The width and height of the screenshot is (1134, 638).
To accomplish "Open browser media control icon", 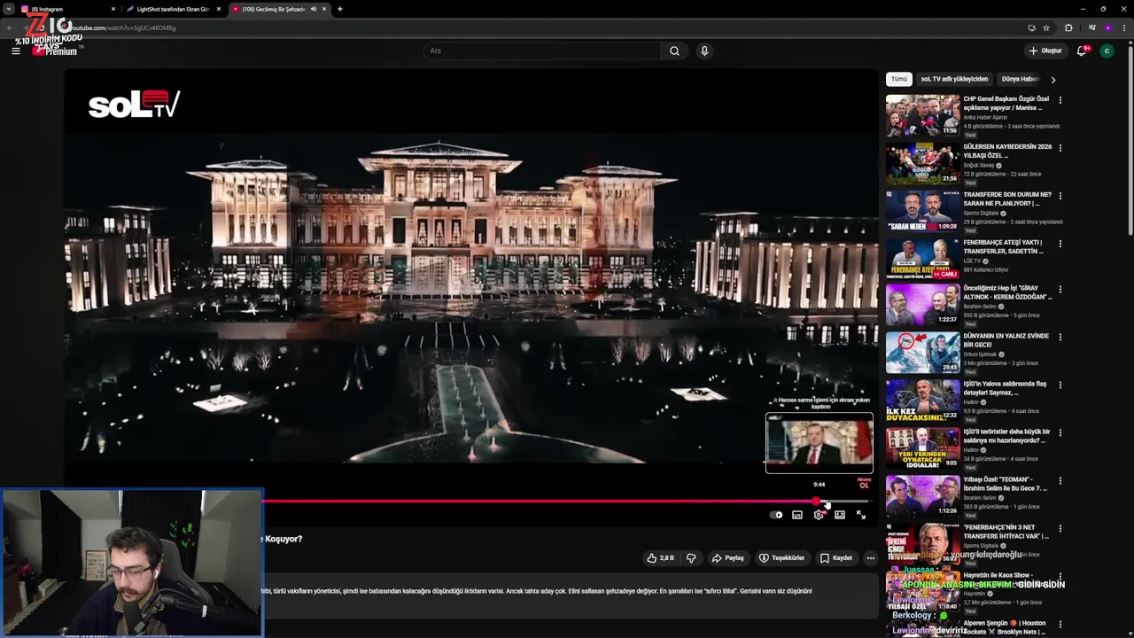I will (1091, 27).
